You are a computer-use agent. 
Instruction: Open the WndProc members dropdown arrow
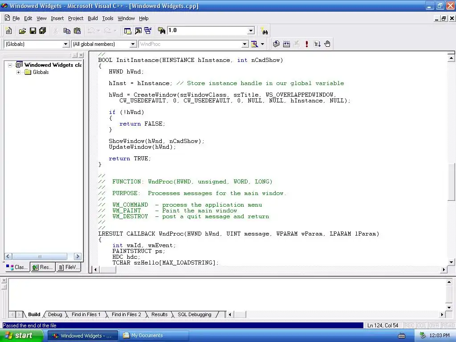[x=245, y=44]
